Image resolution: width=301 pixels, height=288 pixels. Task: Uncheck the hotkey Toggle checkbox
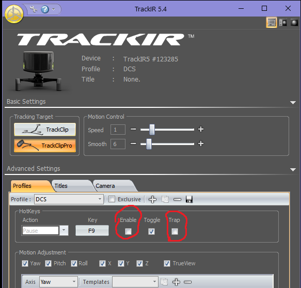[x=151, y=231]
